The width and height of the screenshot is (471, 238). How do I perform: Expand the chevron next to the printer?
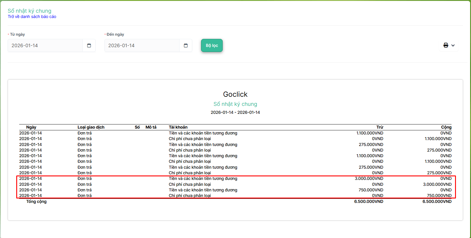point(453,45)
